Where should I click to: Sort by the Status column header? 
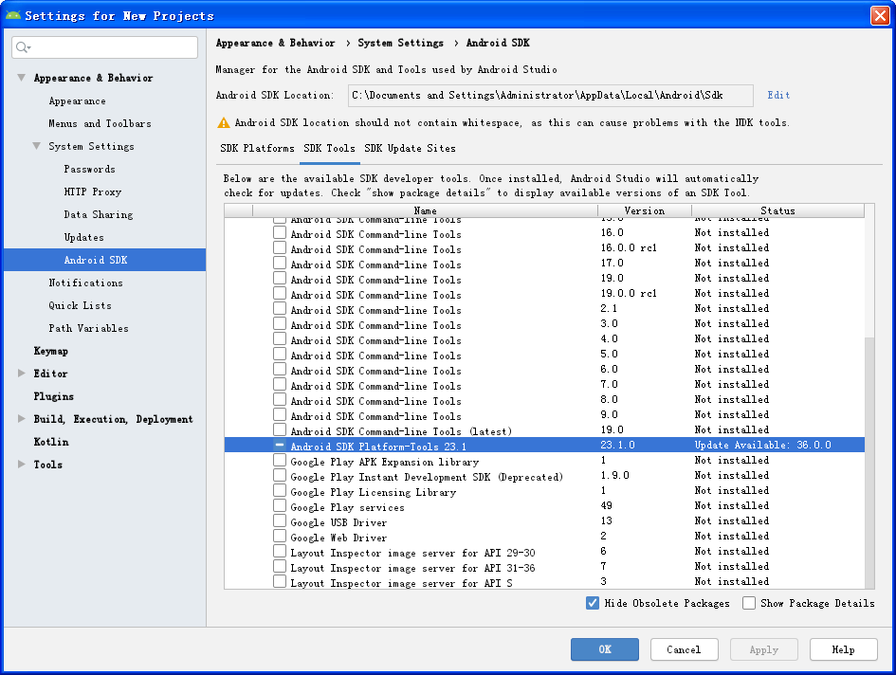point(777,210)
